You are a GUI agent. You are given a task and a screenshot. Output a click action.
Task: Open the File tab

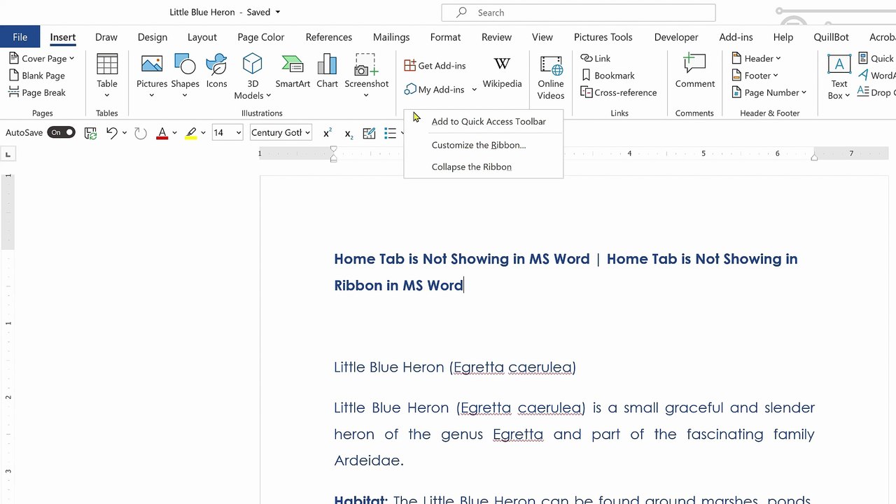tap(20, 37)
